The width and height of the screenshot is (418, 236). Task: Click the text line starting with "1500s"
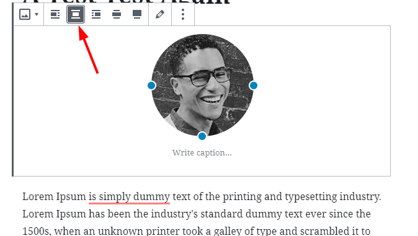click(196, 231)
